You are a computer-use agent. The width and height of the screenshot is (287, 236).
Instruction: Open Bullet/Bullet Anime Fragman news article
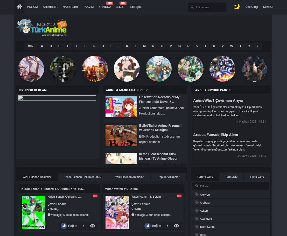160,128
